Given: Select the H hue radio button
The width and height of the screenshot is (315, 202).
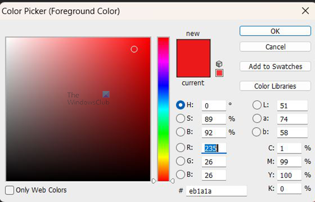Looking at the screenshot, I should (180, 105).
